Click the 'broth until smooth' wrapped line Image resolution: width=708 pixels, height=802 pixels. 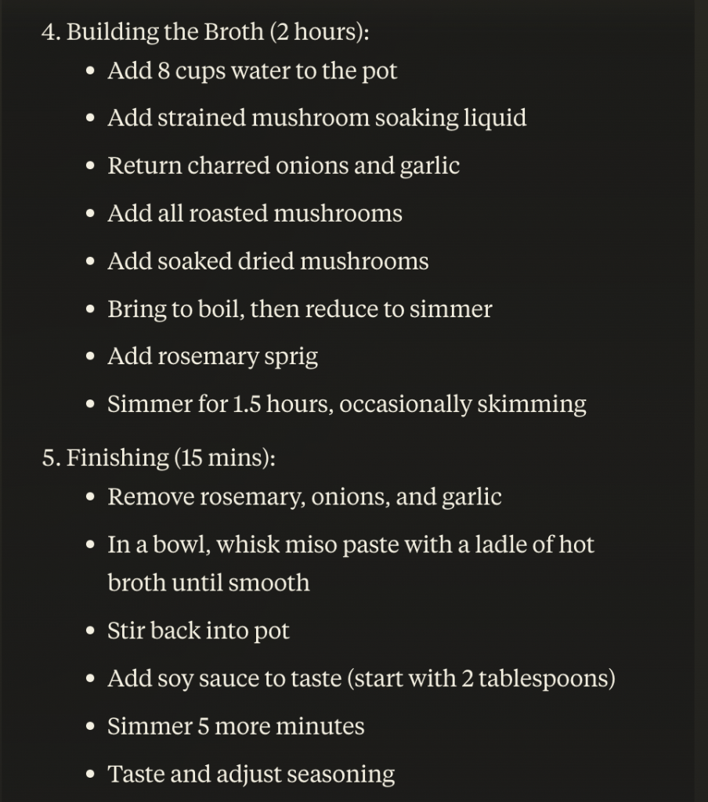pos(208,583)
